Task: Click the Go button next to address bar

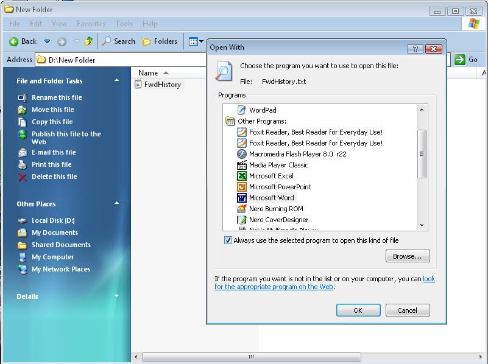Action: click(465, 60)
